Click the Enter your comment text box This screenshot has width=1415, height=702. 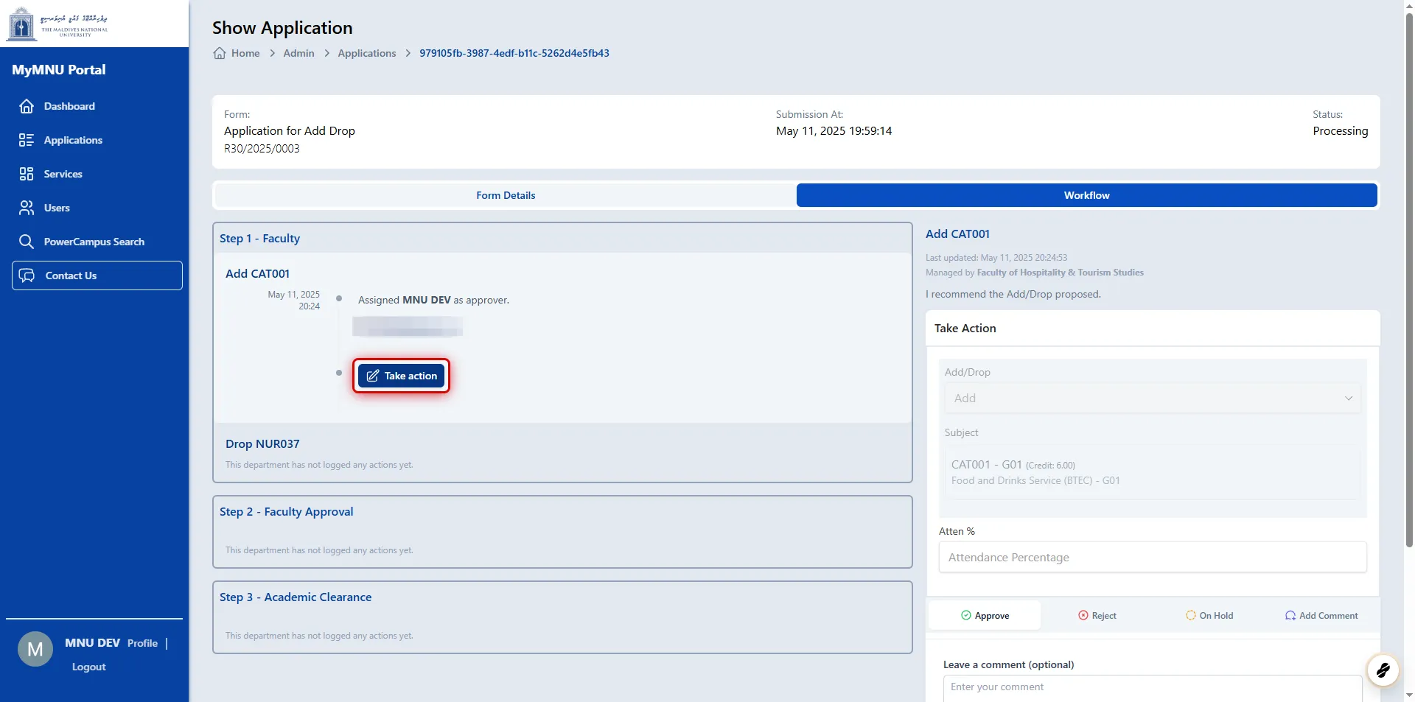pos(1153,688)
